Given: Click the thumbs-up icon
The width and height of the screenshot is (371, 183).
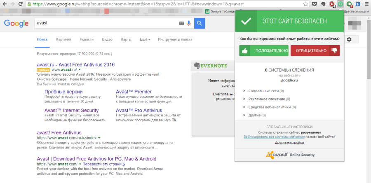Looking at the screenshot, I should pos(245,51).
